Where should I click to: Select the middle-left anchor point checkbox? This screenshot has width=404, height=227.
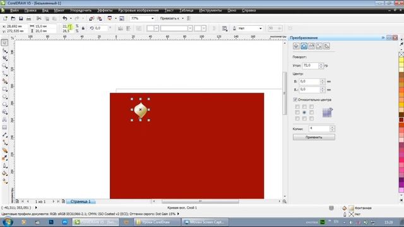(x=297, y=112)
